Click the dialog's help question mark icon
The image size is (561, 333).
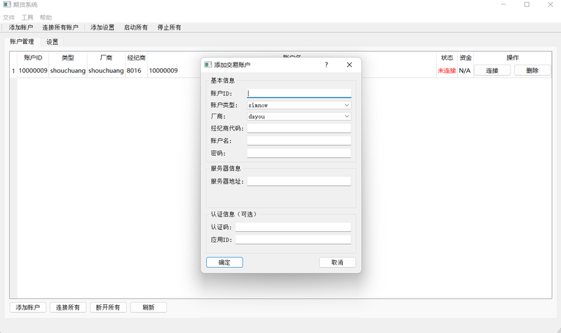click(326, 64)
